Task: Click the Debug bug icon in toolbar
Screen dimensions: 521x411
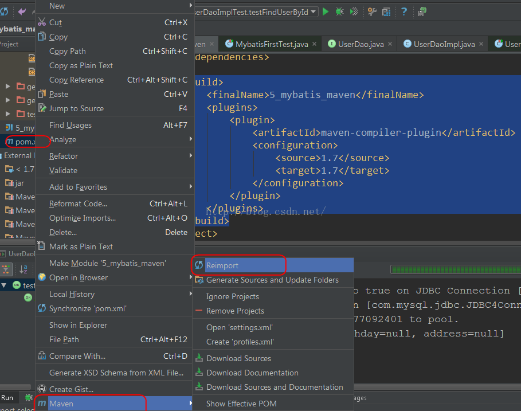Action: (340, 11)
